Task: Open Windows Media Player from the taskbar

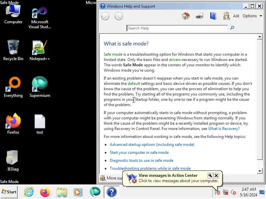Action: coord(78,192)
